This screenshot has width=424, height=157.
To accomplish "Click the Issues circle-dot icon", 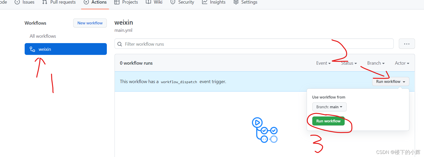I will click(17, 2).
